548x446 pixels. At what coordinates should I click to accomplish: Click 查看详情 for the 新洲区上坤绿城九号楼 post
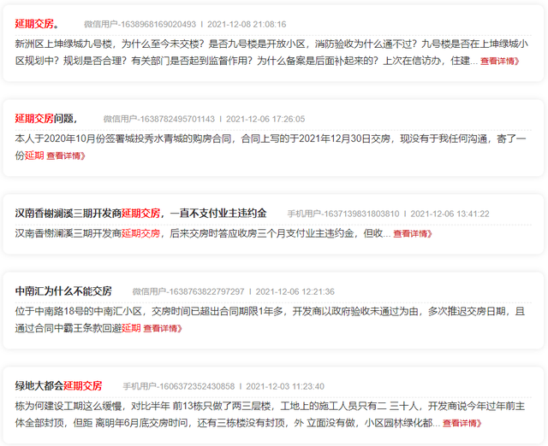click(499, 62)
